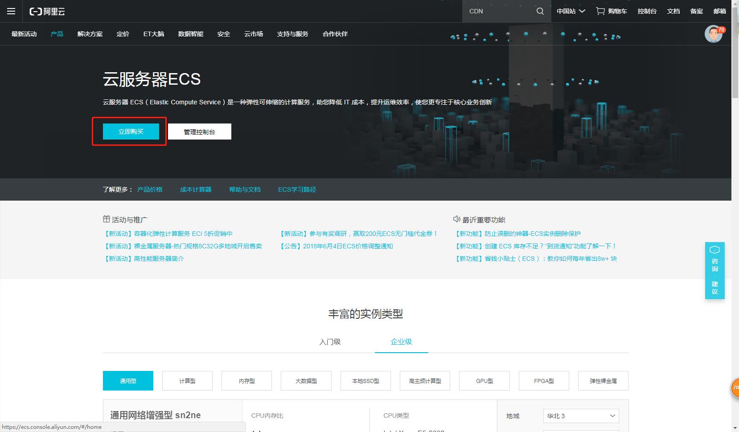Click the speaker icon beside 最近重要功能
The height and width of the screenshot is (432, 739).
coord(457,219)
